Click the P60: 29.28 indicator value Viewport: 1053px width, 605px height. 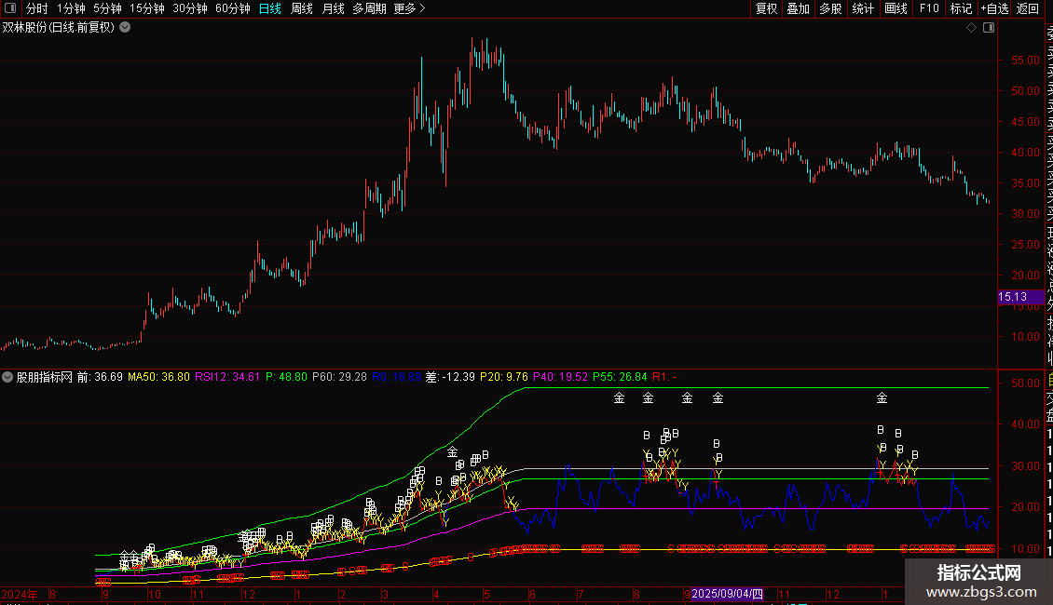click(x=340, y=377)
